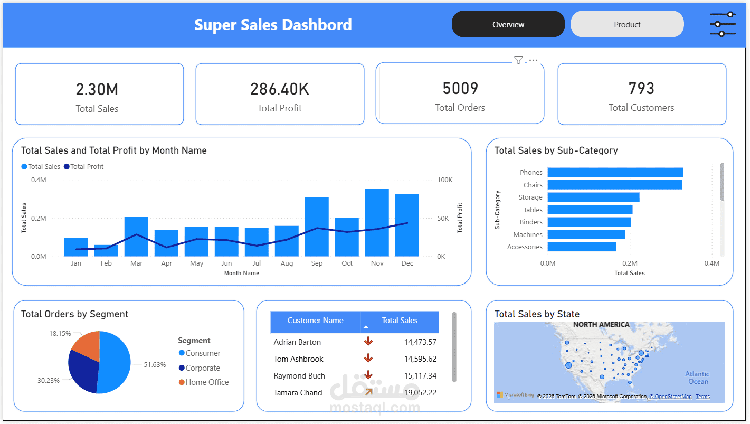This screenshot has height=424, width=750.
Task: Click the large California bubble on map
Action: (568, 365)
